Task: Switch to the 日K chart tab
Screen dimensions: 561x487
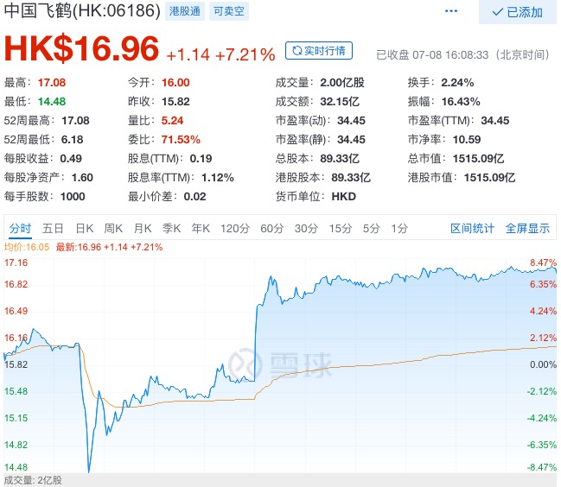Action: (x=84, y=228)
